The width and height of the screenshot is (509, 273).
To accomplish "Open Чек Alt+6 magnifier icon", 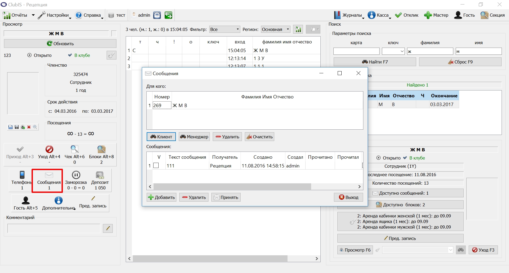I will [x=75, y=149].
